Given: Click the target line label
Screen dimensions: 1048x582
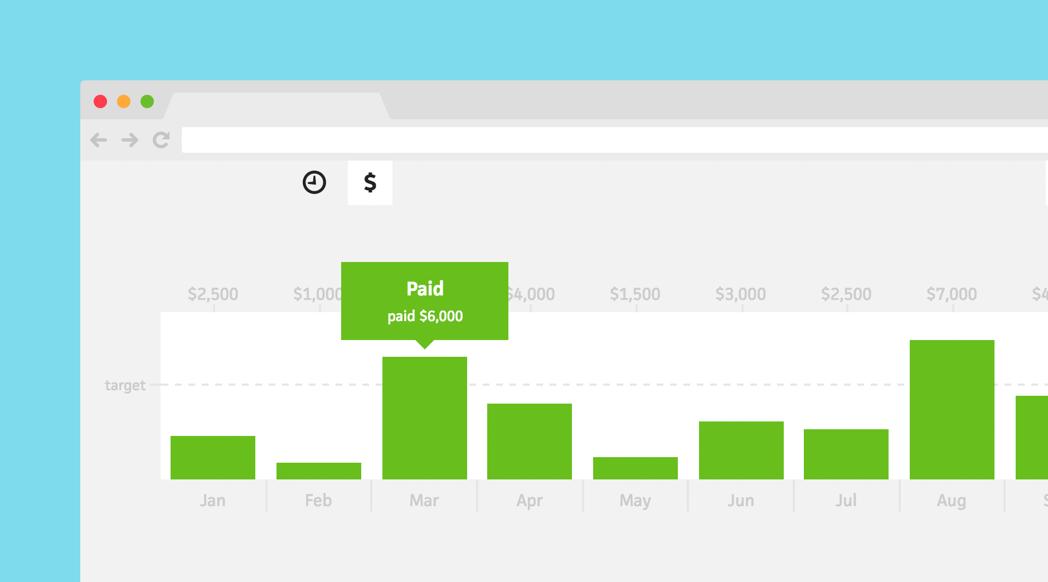Looking at the screenshot, I should [125, 385].
